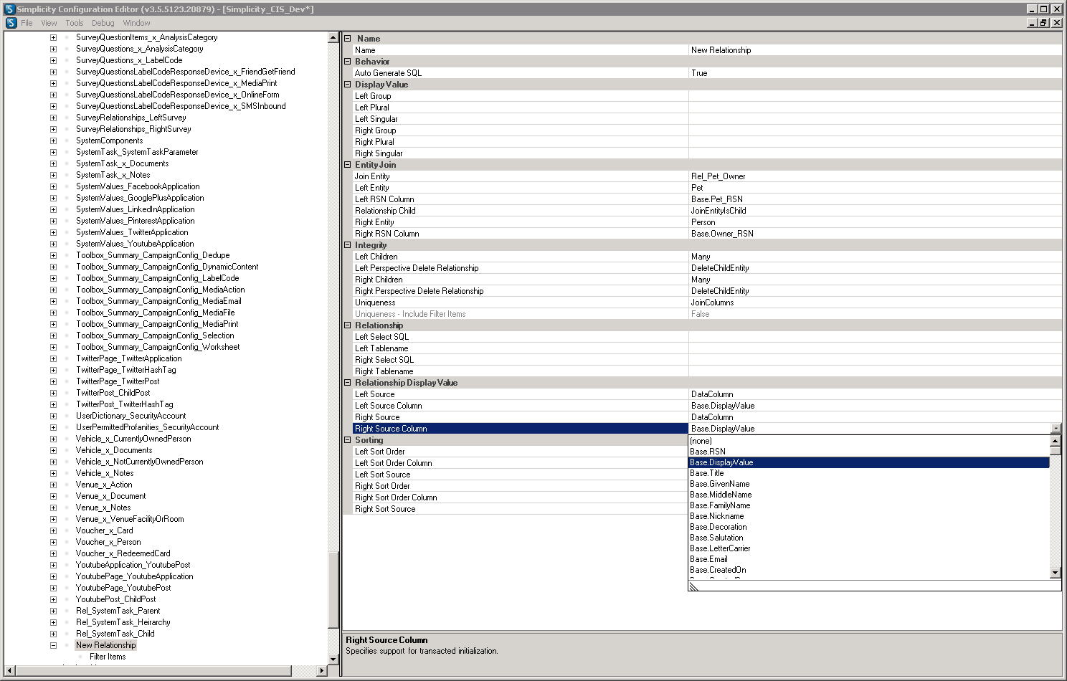1067x681 pixels.
Task: Click the Auto Generate SQL True value
Action: tap(875, 73)
